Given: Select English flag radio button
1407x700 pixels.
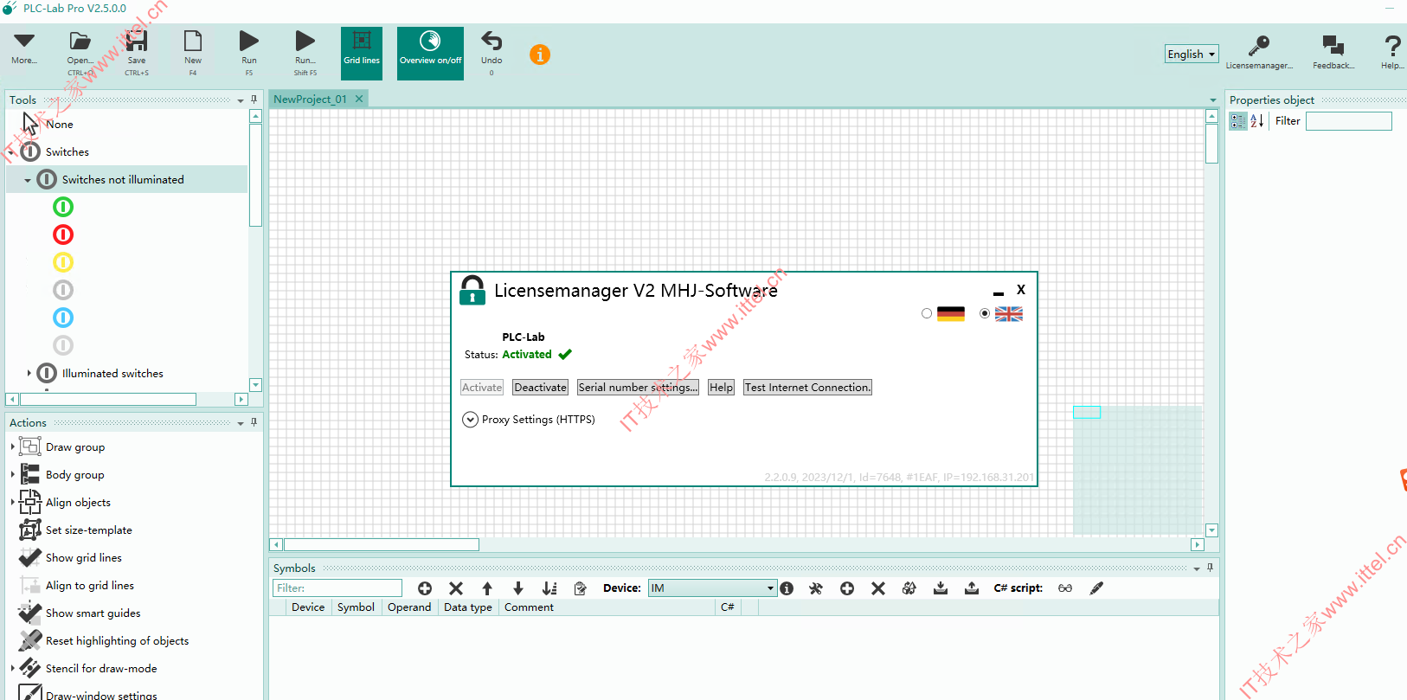Looking at the screenshot, I should coord(985,313).
